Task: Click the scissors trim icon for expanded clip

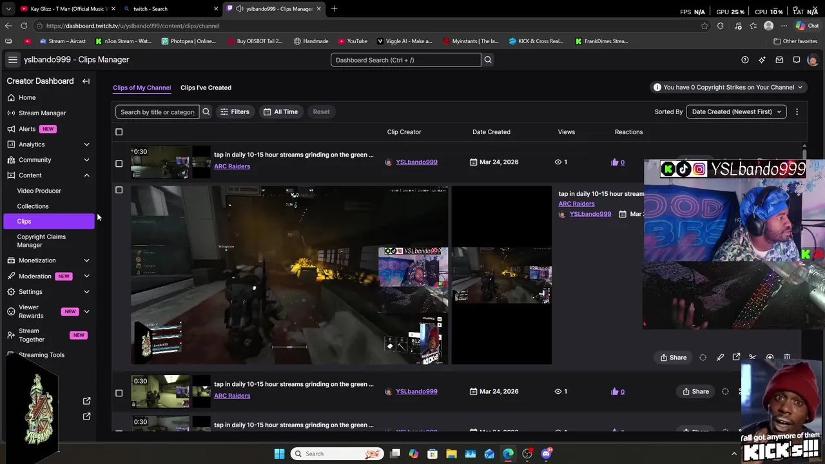Action: coord(752,357)
